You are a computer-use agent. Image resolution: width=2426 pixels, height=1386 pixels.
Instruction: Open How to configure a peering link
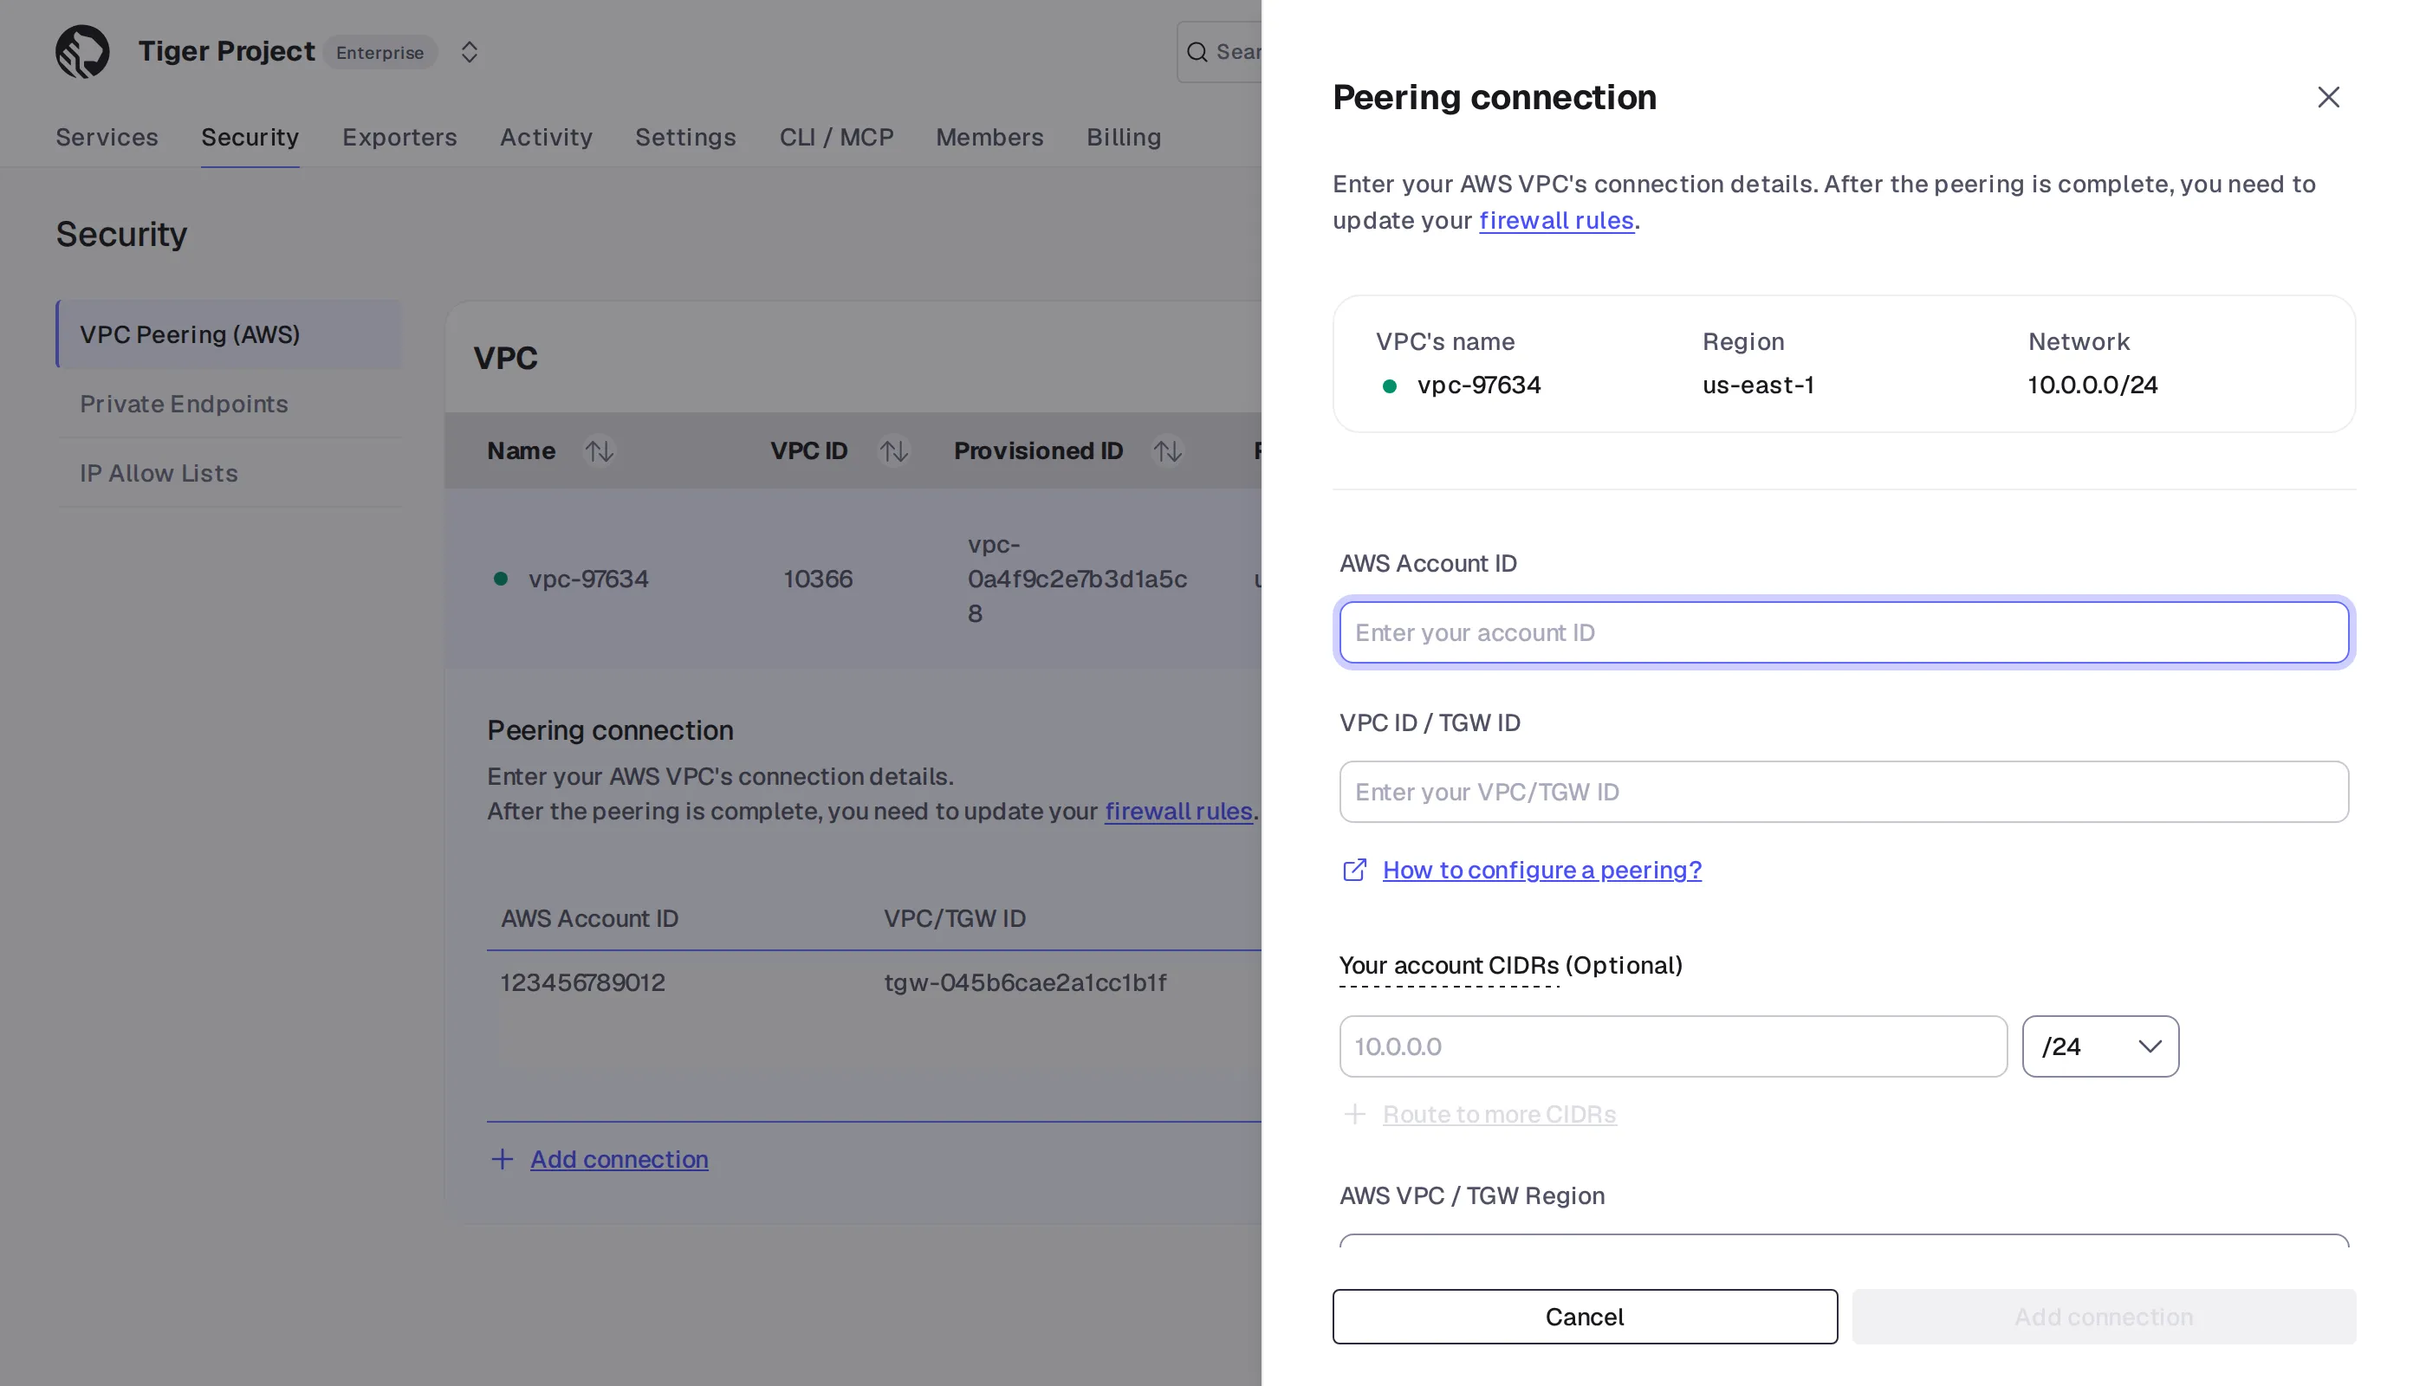tap(1541, 870)
